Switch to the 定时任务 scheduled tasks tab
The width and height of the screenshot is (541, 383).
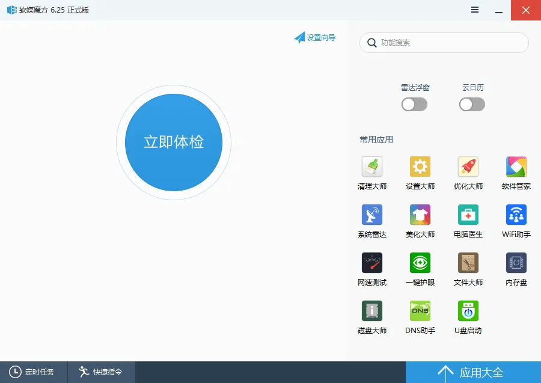[x=33, y=372]
